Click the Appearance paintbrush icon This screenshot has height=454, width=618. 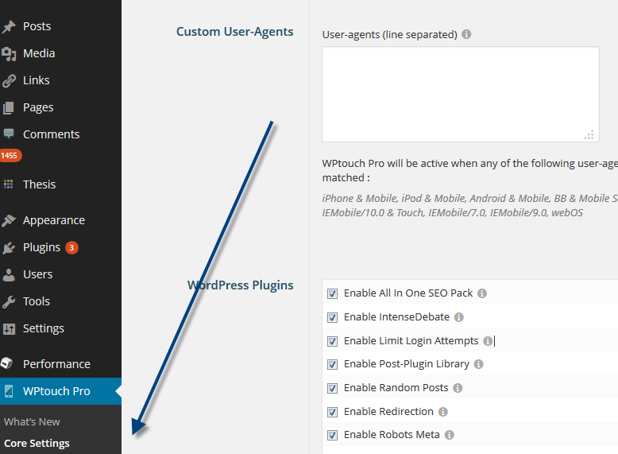8,220
